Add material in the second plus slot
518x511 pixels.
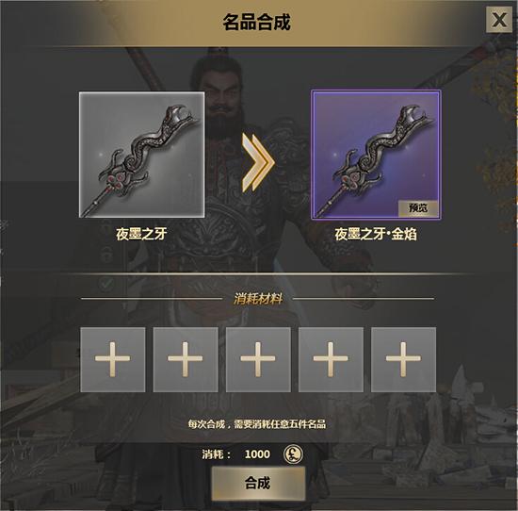[x=186, y=359]
